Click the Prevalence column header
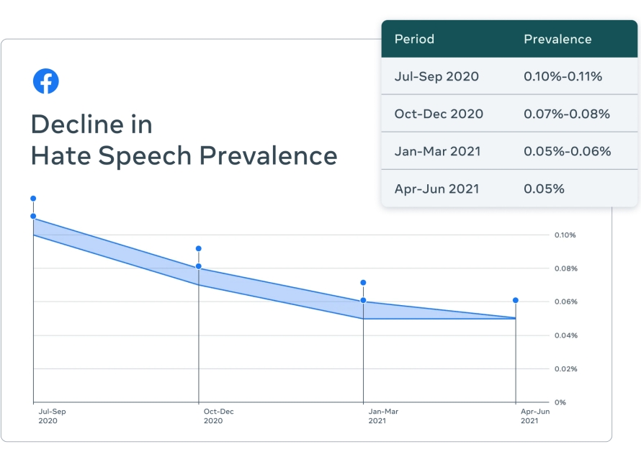641x462 pixels. tap(557, 39)
